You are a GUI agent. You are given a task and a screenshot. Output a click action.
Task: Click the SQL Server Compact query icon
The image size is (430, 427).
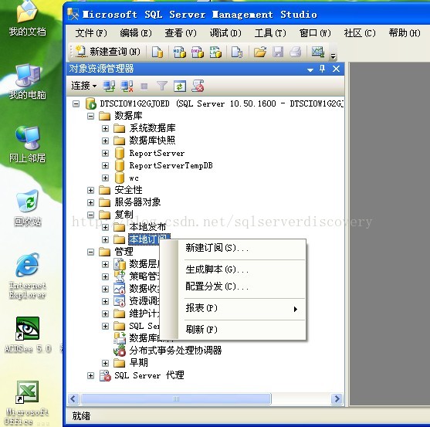[237, 52]
